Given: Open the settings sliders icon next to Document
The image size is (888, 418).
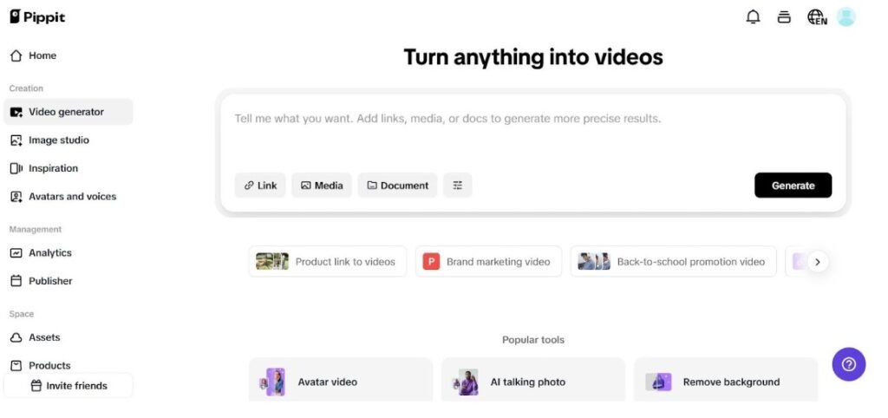Looking at the screenshot, I should point(458,186).
